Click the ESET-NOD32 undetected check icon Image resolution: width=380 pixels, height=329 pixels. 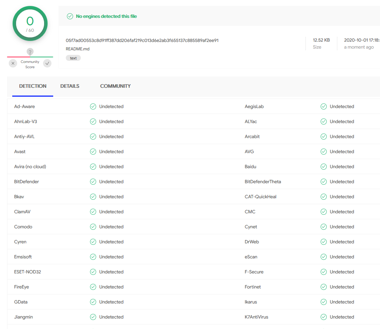pos(93,272)
